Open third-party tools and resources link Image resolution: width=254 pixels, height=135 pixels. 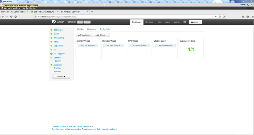click(84, 129)
